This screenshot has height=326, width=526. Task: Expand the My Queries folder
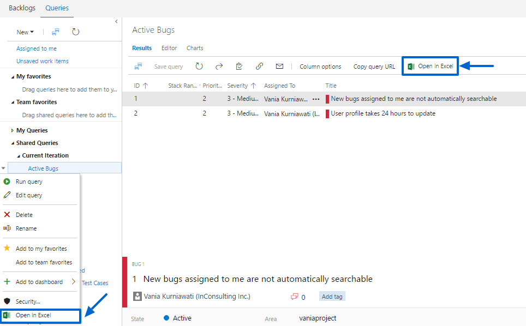tap(13, 131)
